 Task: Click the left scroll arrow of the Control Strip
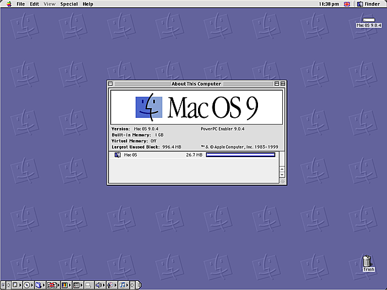point(8,285)
